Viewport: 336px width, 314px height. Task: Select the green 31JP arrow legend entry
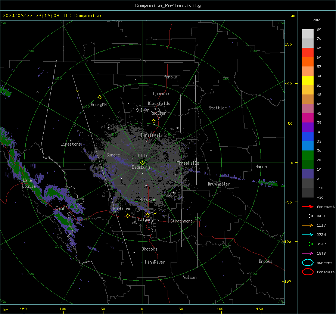pos(308,244)
